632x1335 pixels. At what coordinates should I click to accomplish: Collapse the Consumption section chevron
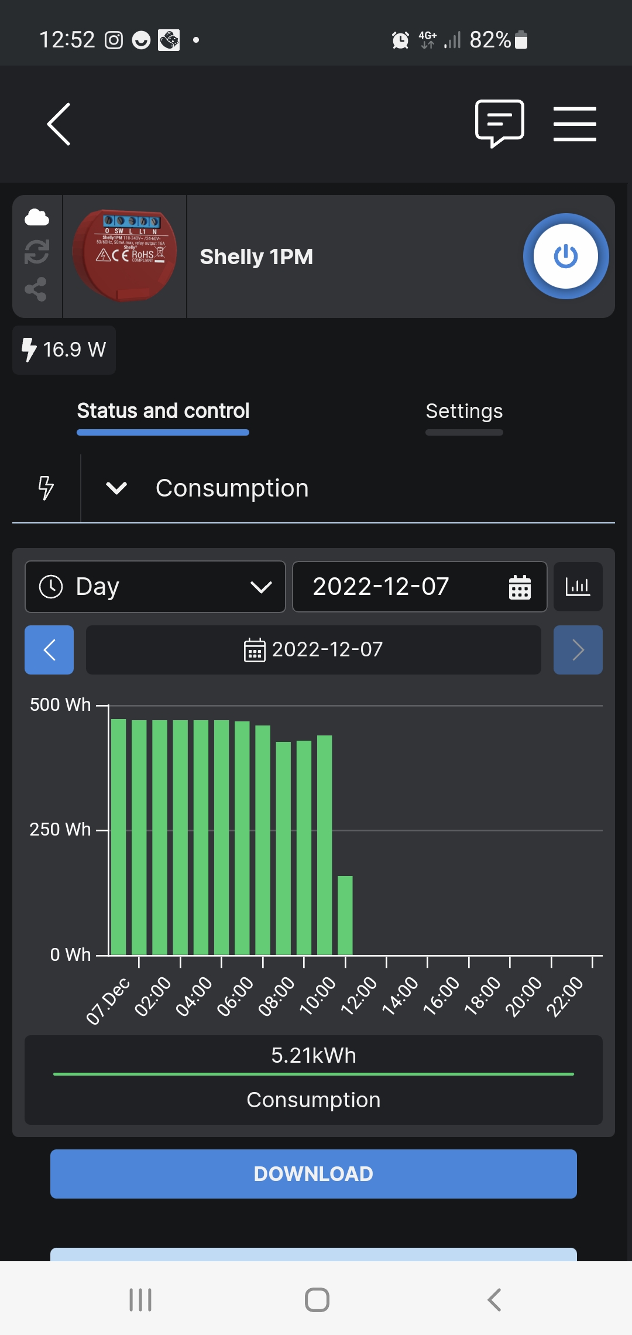click(116, 488)
